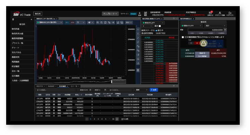Click the edit layout pencil icon
This screenshot has height=135, width=250.
pos(146,13)
